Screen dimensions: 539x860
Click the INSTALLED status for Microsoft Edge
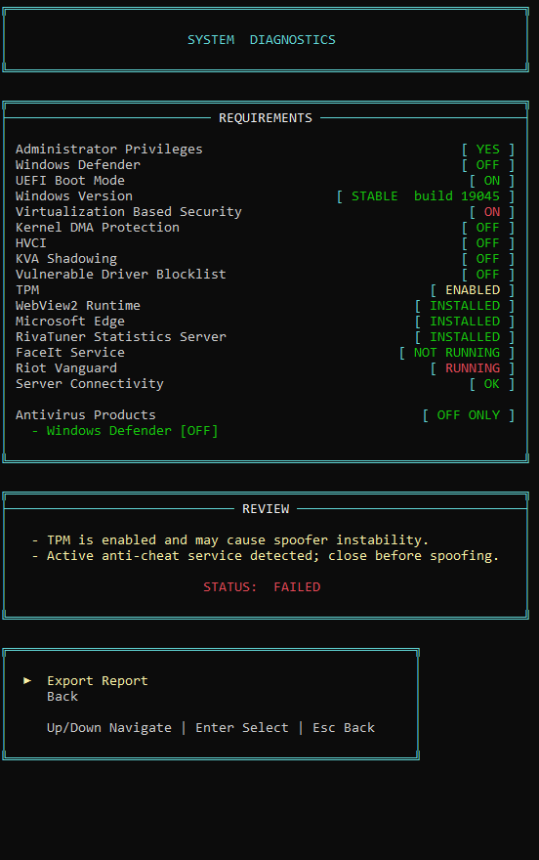point(465,321)
